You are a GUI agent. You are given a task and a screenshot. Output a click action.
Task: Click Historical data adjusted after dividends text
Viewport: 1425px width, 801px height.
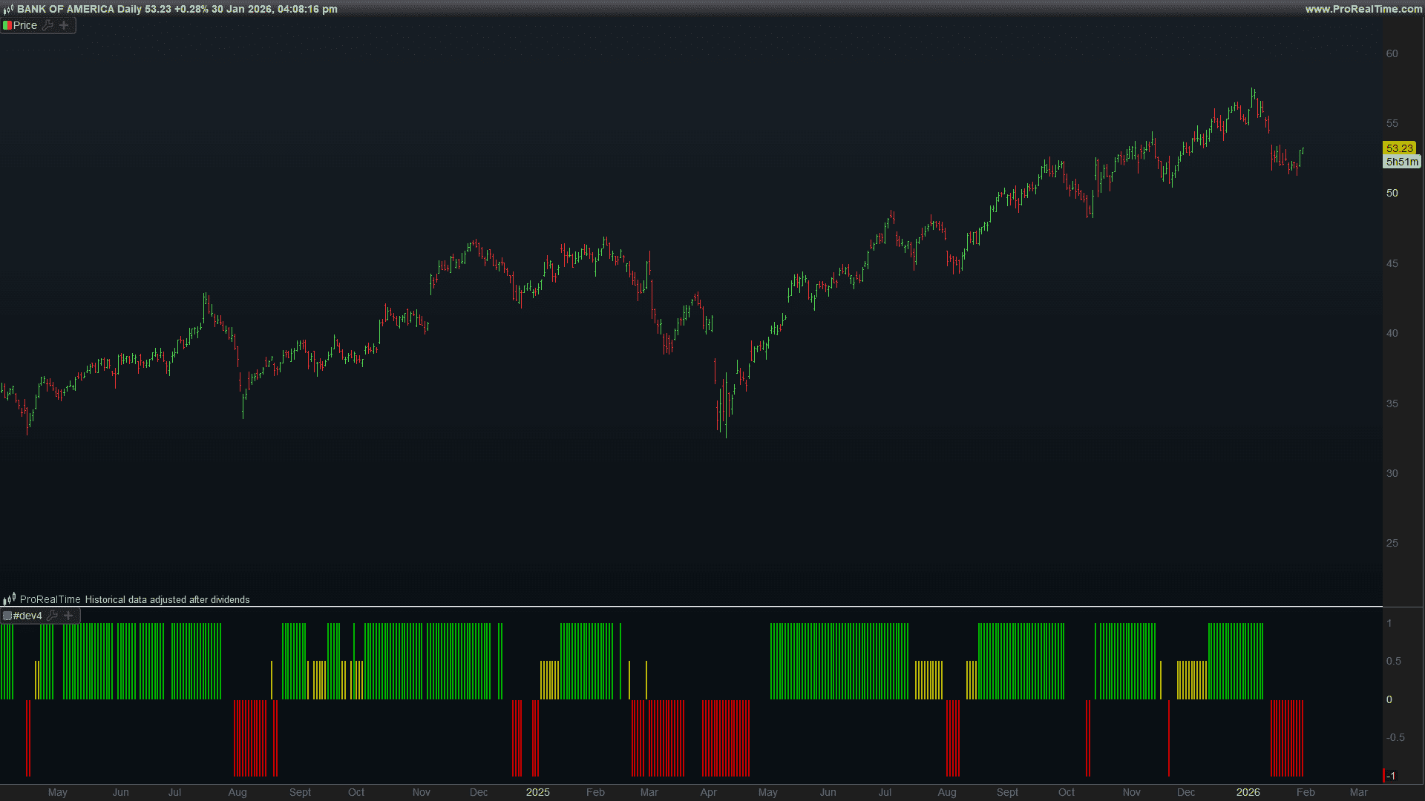pos(167,600)
